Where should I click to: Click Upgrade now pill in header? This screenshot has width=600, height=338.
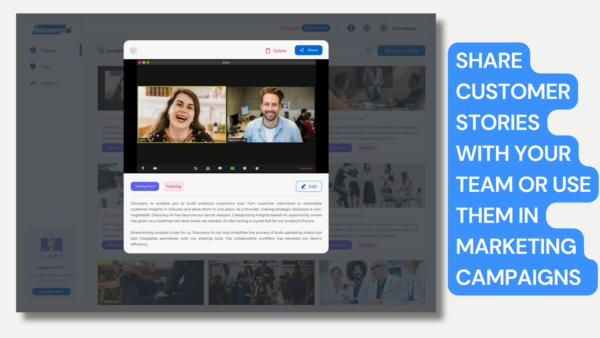316,28
